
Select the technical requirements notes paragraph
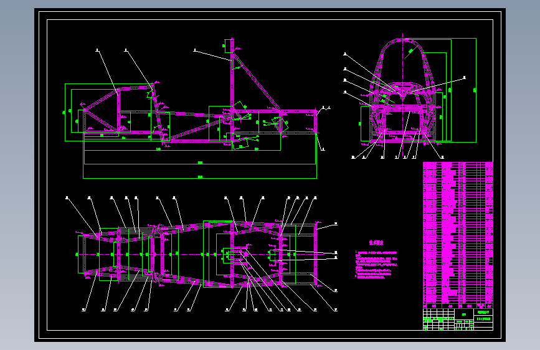pos(376,265)
